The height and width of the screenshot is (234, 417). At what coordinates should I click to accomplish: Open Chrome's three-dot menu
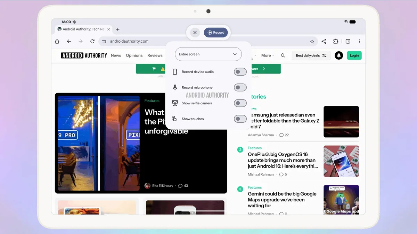point(360,41)
